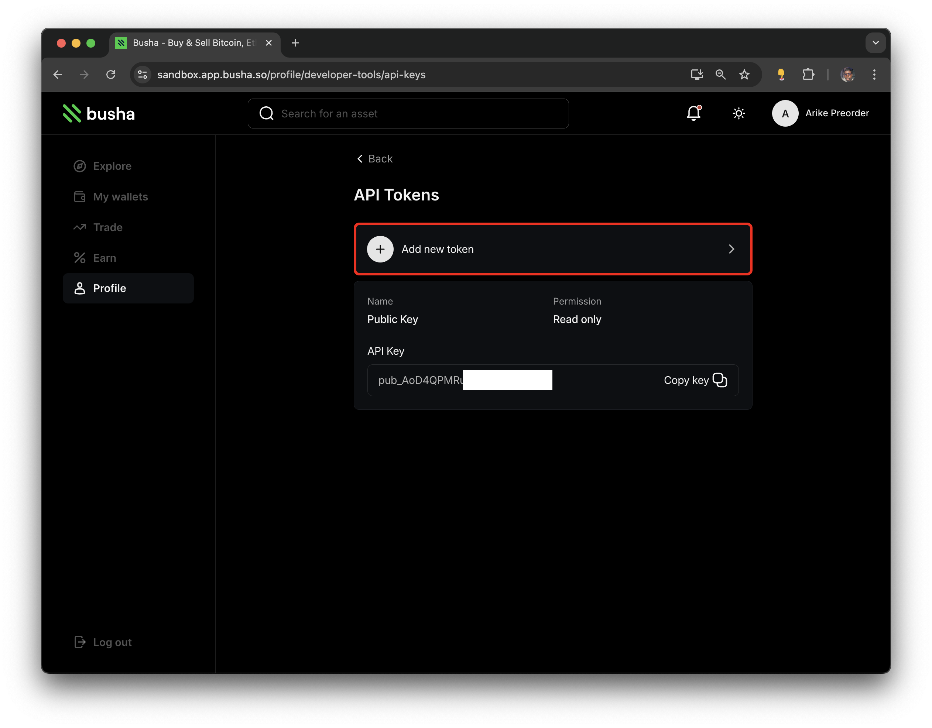Open Chrome's three-dot menu
Image resolution: width=932 pixels, height=728 pixels.
tap(874, 74)
